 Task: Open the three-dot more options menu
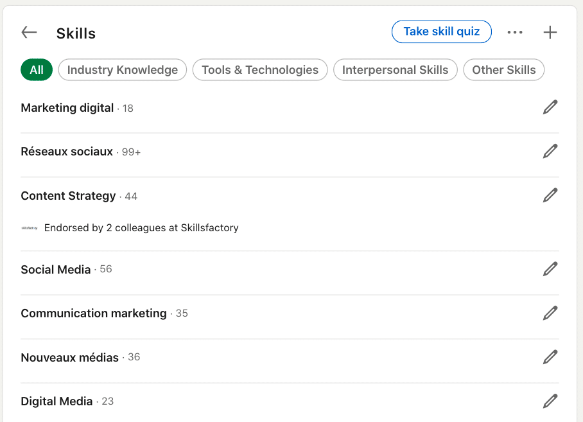(515, 33)
